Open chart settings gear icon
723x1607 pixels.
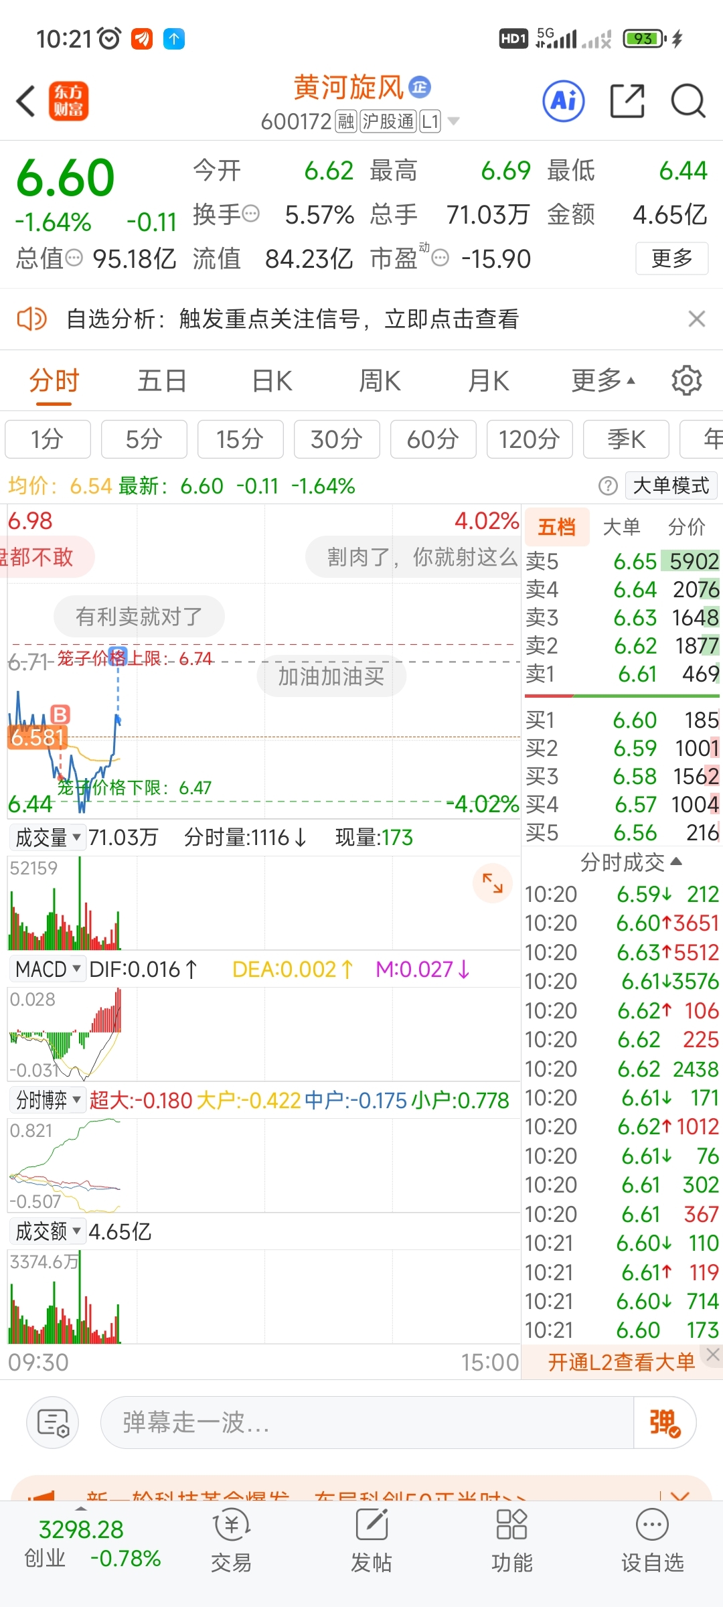pyautogui.click(x=686, y=380)
